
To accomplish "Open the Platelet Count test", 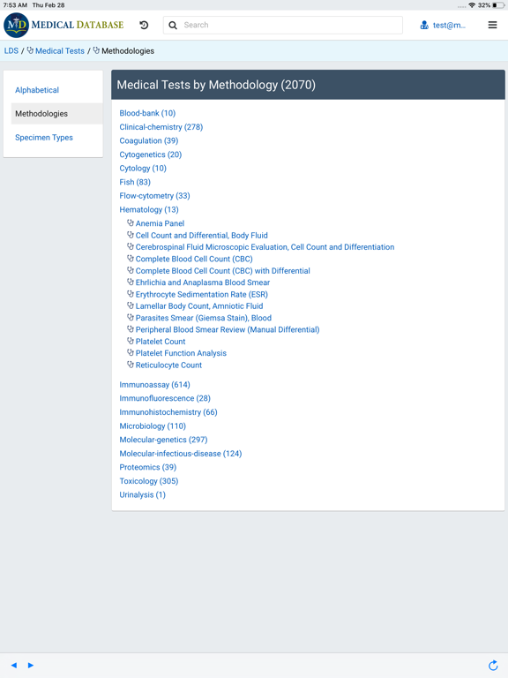I will click(x=161, y=341).
